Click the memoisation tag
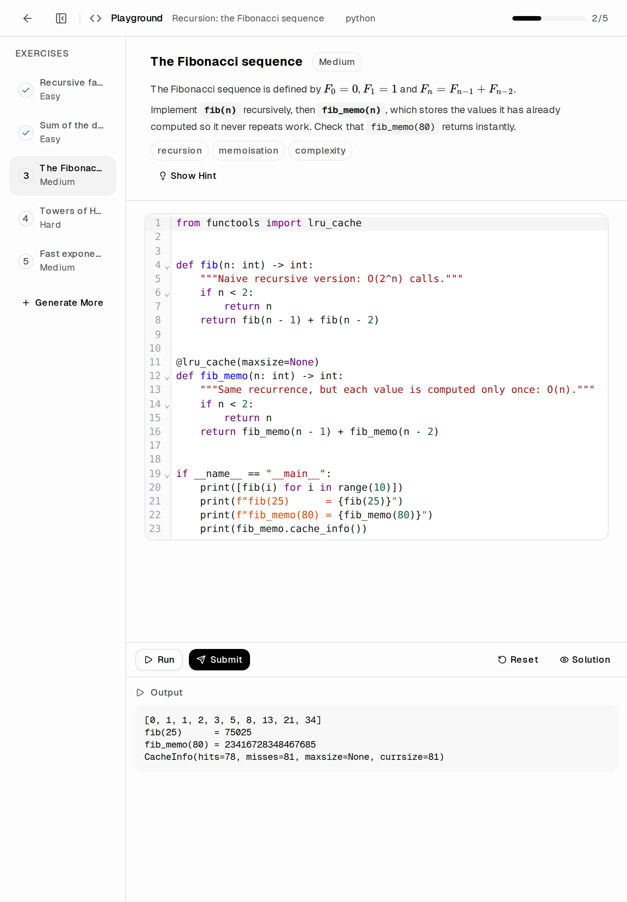Screen dimensions: 627x902 (x=248, y=151)
